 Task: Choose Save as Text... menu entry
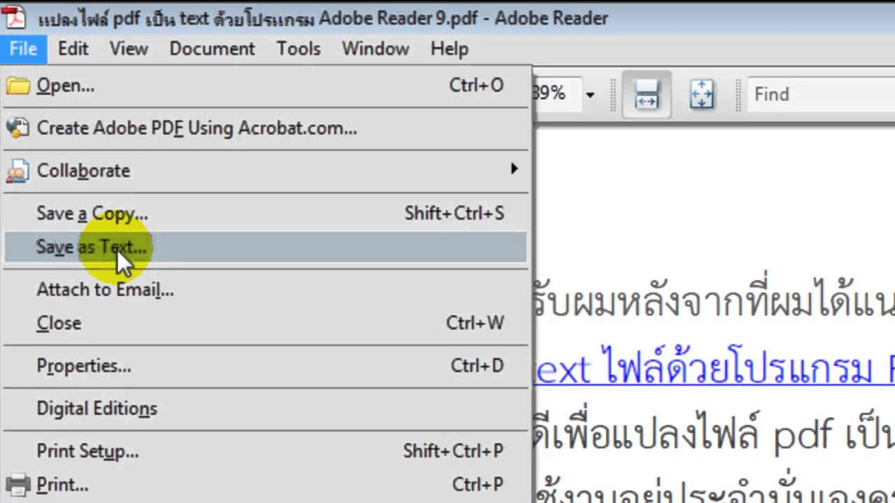pos(266,247)
